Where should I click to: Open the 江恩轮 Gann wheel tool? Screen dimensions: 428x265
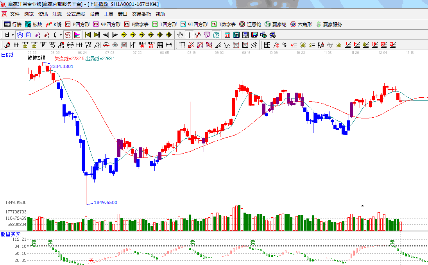coord(250,24)
